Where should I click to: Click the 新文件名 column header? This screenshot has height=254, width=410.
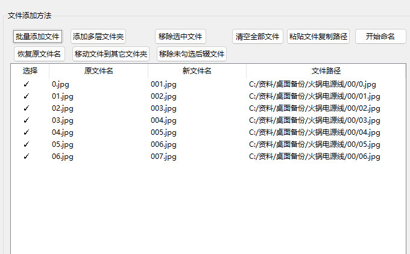point(197,71)
